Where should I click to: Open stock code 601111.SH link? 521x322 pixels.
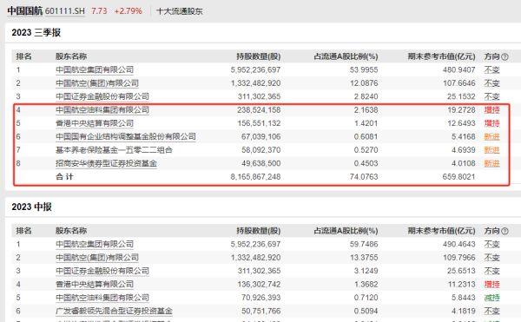coord(65,11)
